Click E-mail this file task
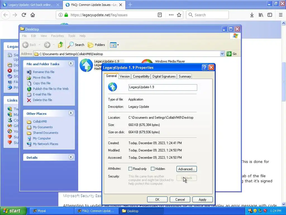This screenshot has height=215, width=286. (42, 94)
